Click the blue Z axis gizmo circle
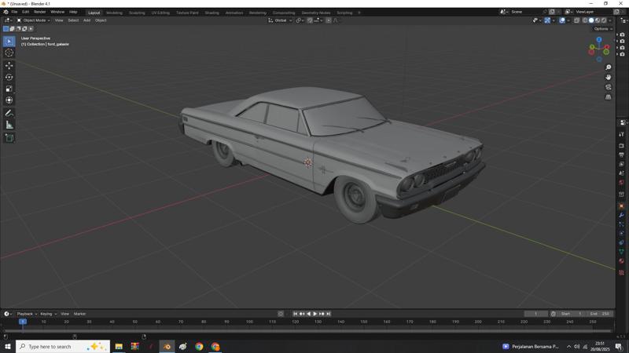The height and width of the screenshot is (353, 629). (599, 40)
